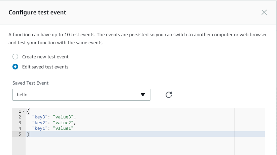Viewport: 277px width, 155px height.
Task: Click the opening brace on line 1
Action: point(28,111)
